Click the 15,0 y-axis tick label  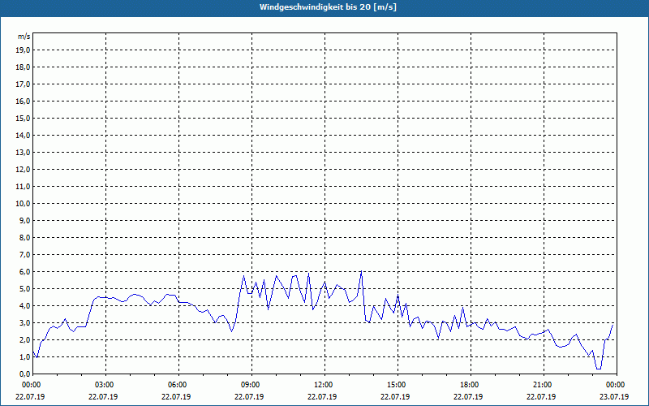click(23, 118)
